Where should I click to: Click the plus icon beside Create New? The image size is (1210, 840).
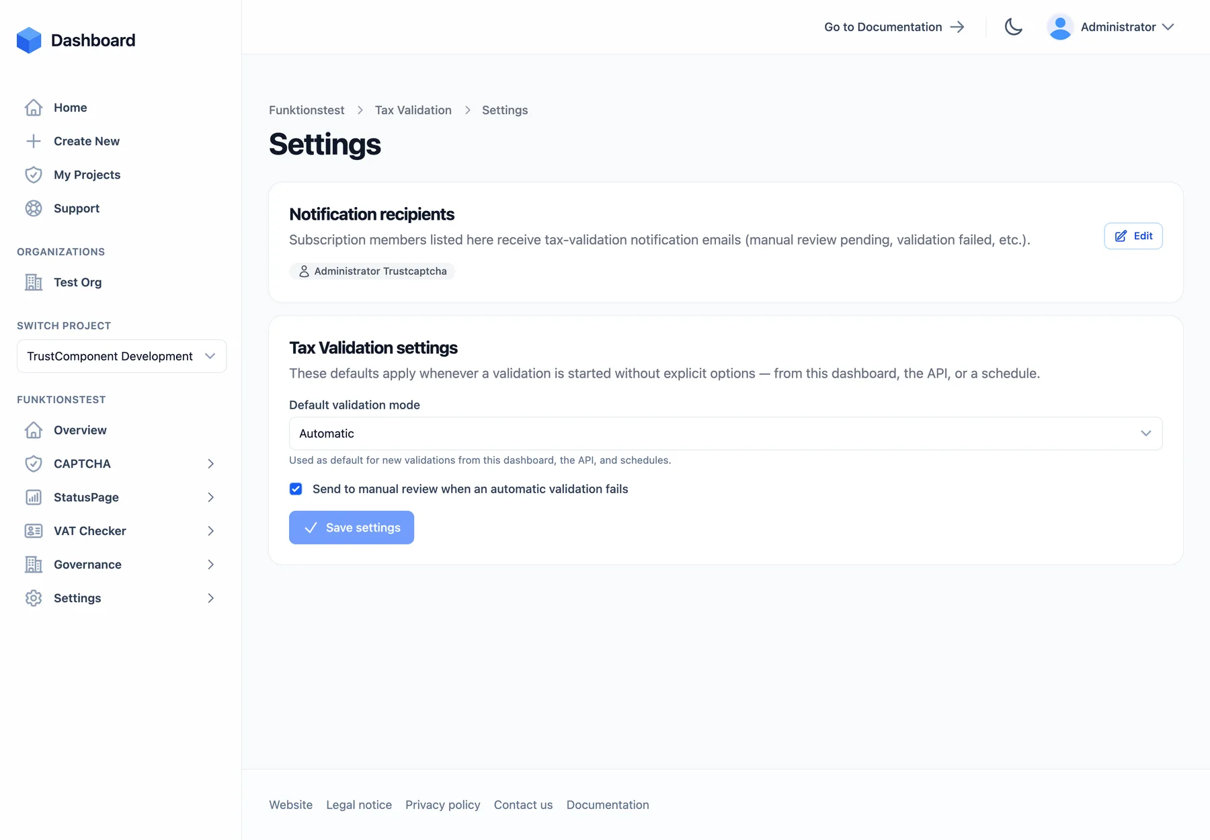coord(34,141)
